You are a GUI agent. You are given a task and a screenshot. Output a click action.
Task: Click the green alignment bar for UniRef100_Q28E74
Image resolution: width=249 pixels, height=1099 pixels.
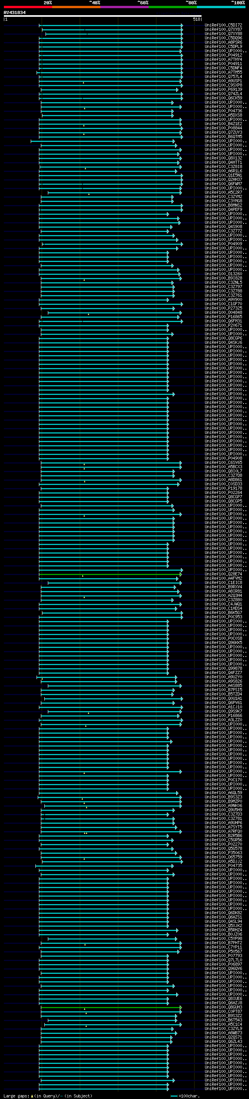click(110, 574)
